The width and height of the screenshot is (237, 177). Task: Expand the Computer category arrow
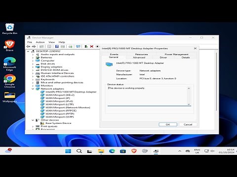tap(33, 60)
